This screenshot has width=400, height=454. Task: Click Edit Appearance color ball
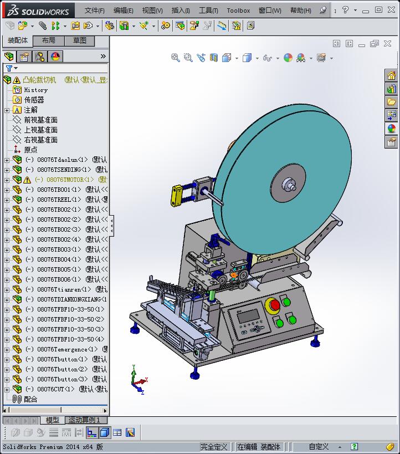[288, 58]
